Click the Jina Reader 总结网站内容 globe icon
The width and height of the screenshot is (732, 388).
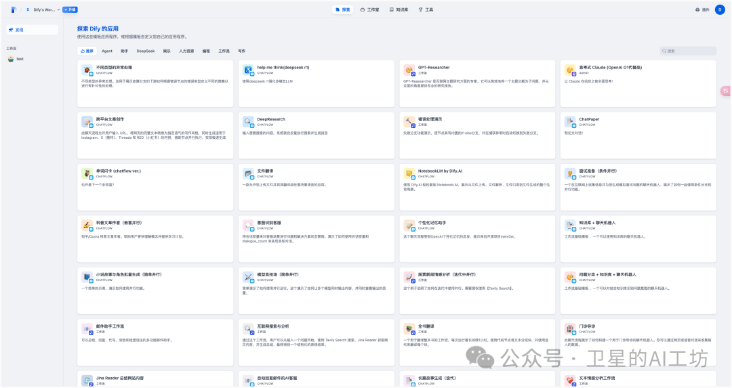pos(87,381)
